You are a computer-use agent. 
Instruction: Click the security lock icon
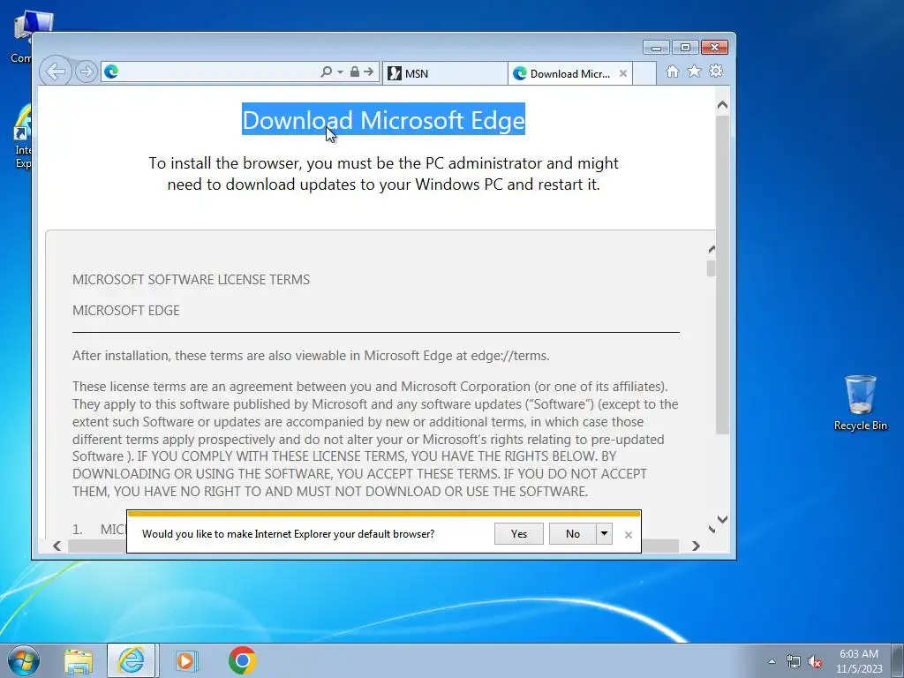click(355, 72)
